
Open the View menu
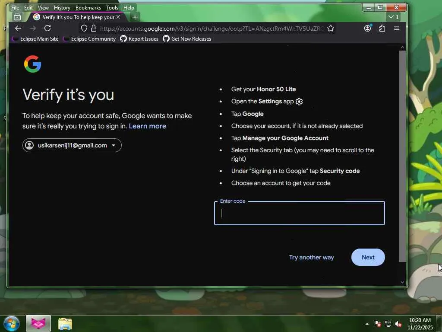click(x=43, y=8)
